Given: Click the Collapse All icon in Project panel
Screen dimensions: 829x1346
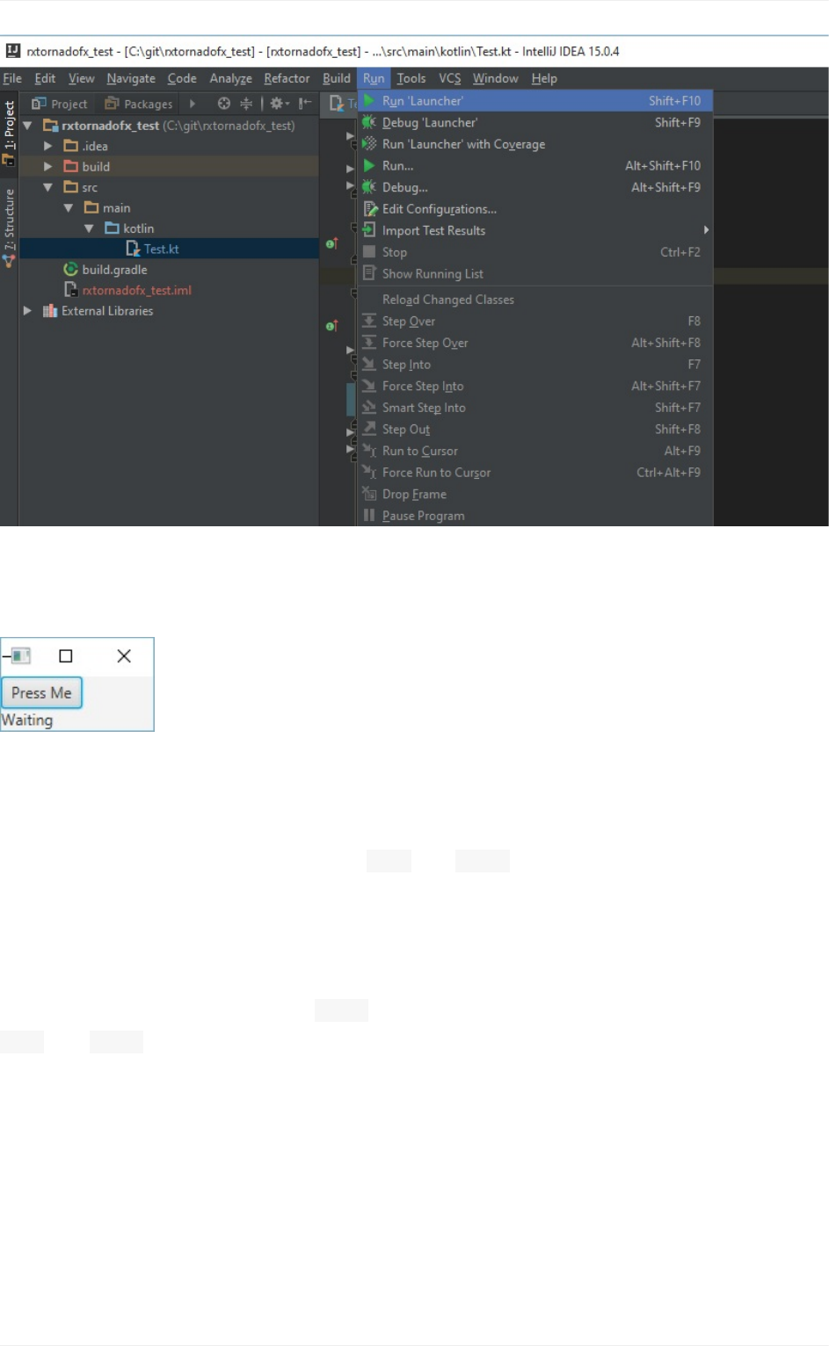Looking at the screenshot, I should 246,104.
